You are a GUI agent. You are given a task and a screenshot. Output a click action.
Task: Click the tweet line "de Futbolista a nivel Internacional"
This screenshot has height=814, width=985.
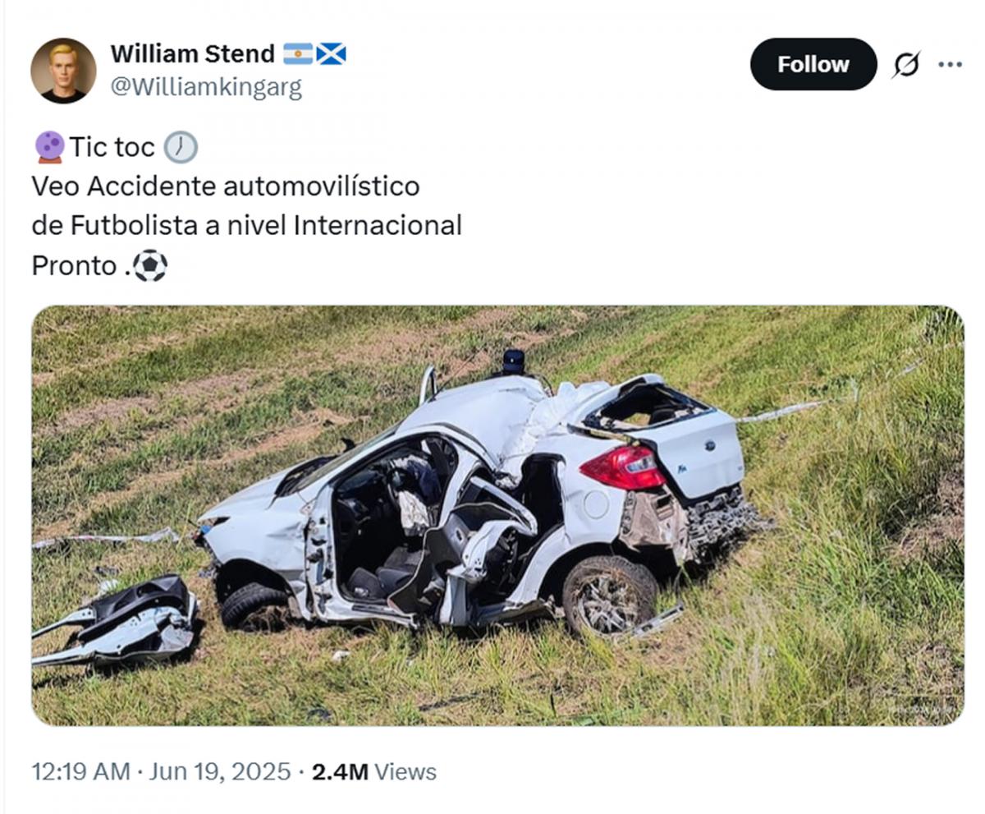245,226
